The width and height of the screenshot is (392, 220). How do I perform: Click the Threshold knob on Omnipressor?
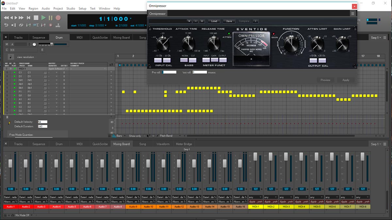point(163,44)
